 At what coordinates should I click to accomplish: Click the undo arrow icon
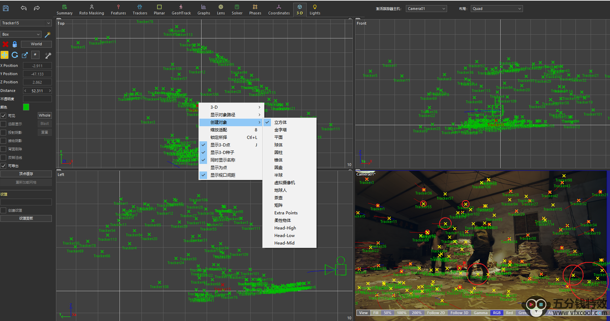point(24,8)
